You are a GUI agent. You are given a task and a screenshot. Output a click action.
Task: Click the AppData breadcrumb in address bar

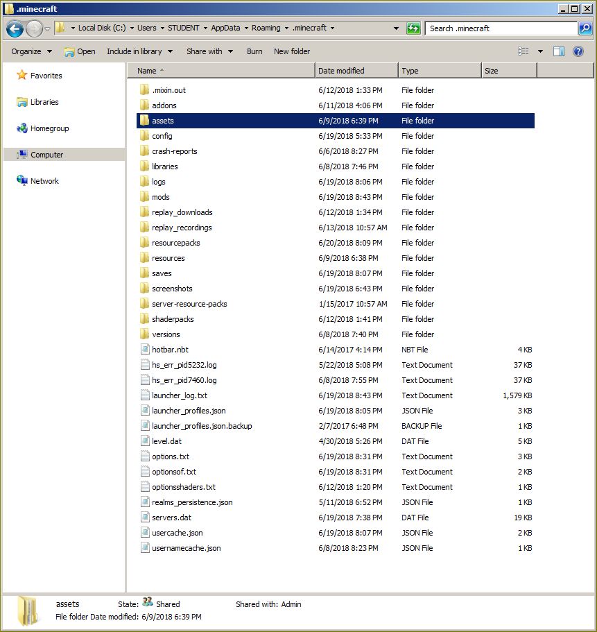[x=225, y=28]
